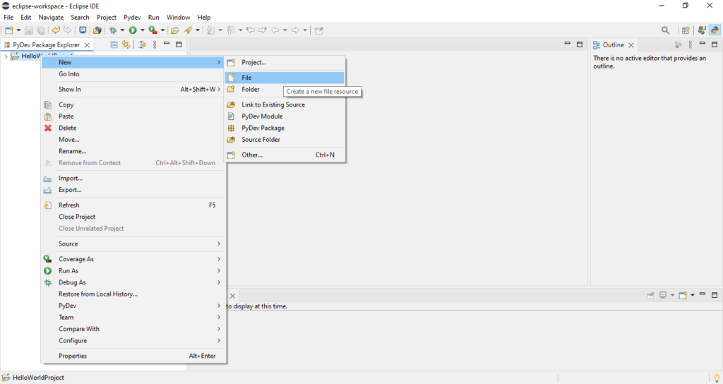Select the Outline tab
The height and width of the screenshot is (384, 723).
pos(614,44)
